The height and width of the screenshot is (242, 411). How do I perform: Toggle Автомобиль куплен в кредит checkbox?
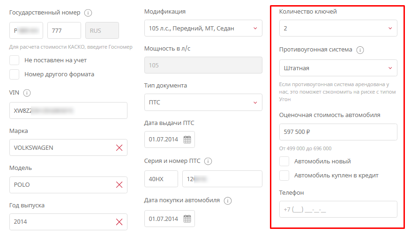[284, 176]
